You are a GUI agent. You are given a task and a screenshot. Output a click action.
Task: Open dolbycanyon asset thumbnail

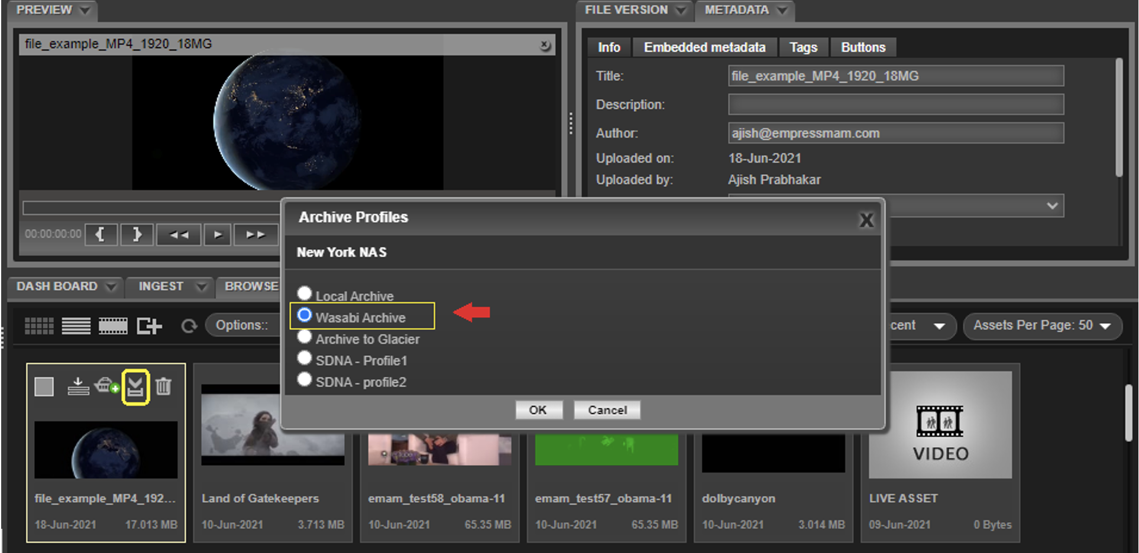point(773,453)
